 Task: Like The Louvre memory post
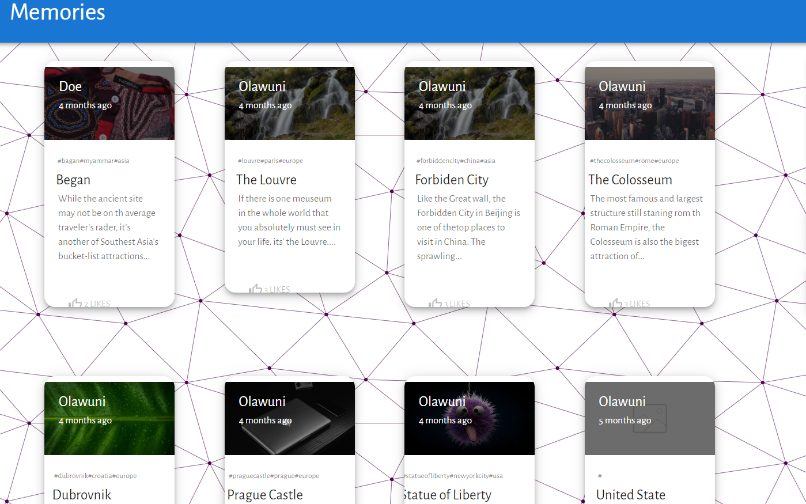[x=256, y=289]
